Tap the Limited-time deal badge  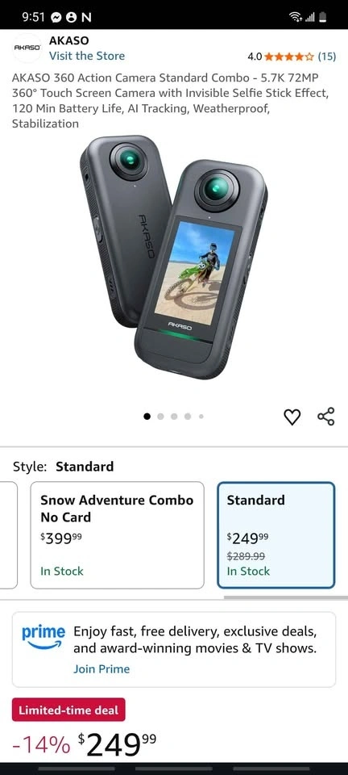coord(68,710)
